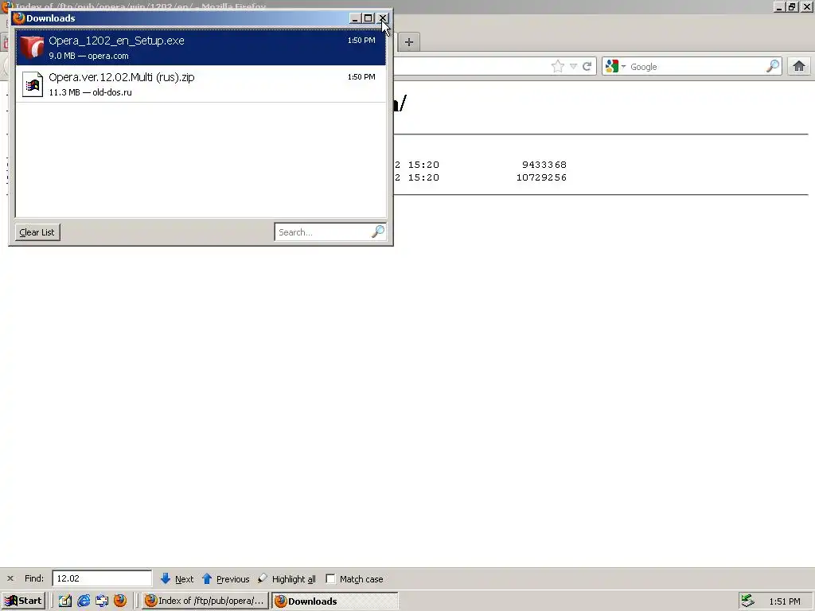Select Opera.ver.12.02.Multi (rus).zip download entry
The height and width of the screenshot is (611, 815).
(x=201, y=84)
